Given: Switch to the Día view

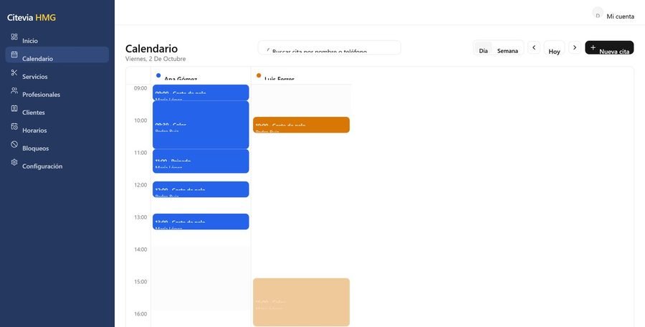Looking at the screenshot, I should coord(483,49).
